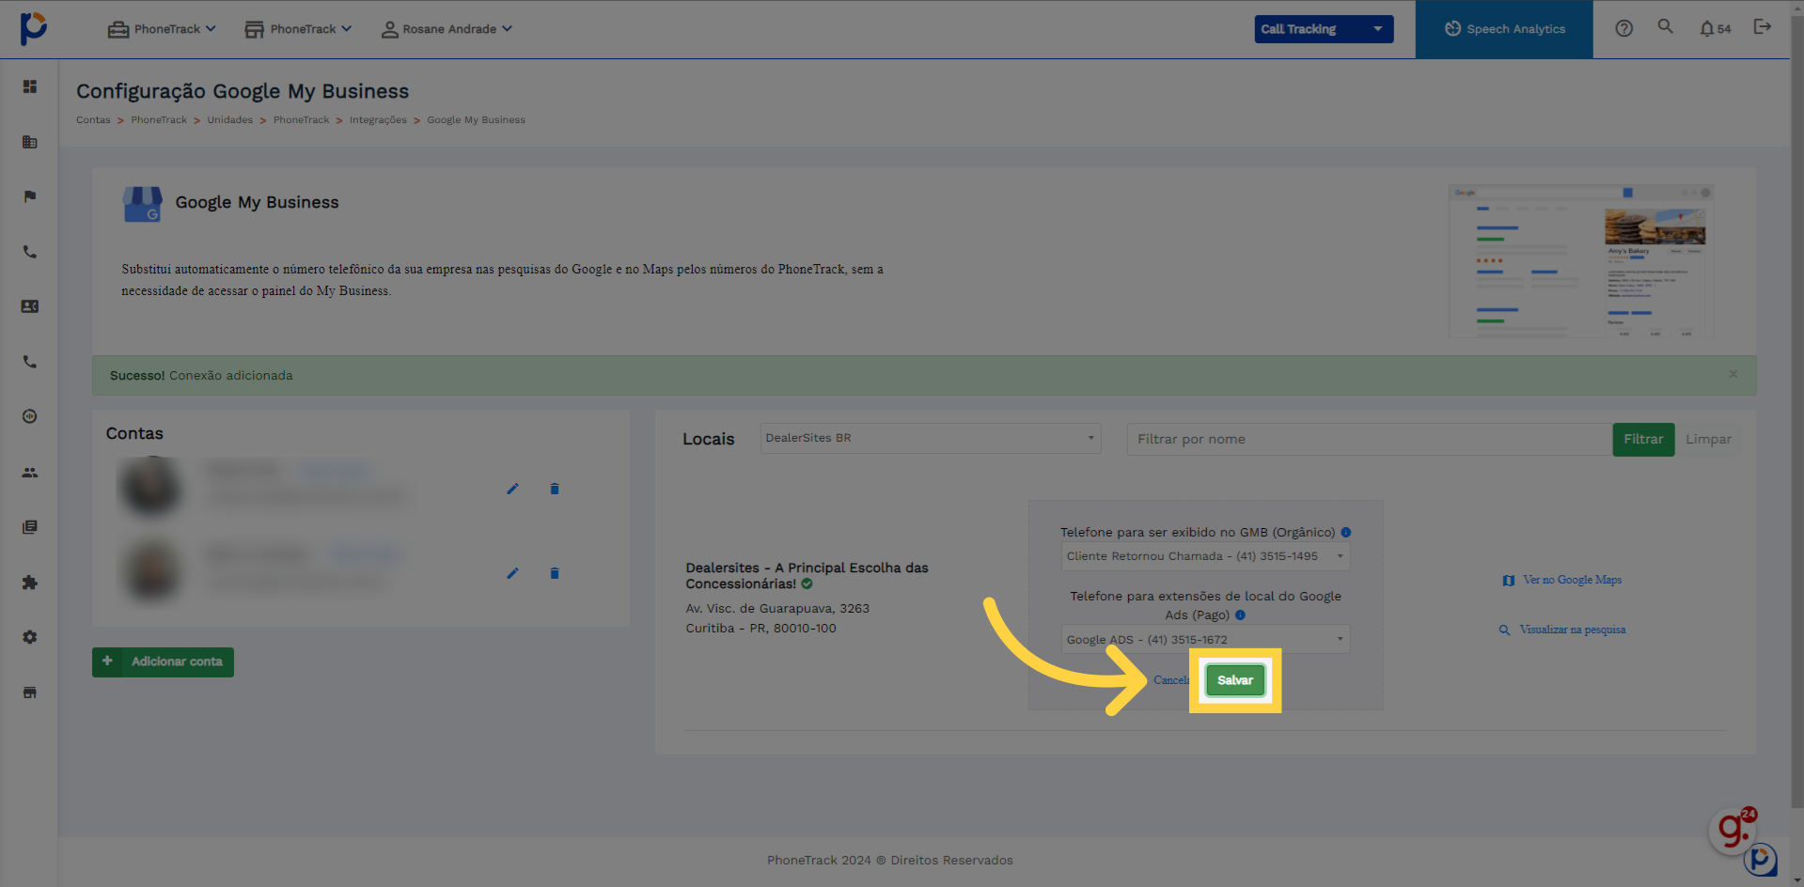
Task: Open the Google ADS phone extension dropdown
Action: 1204,640
